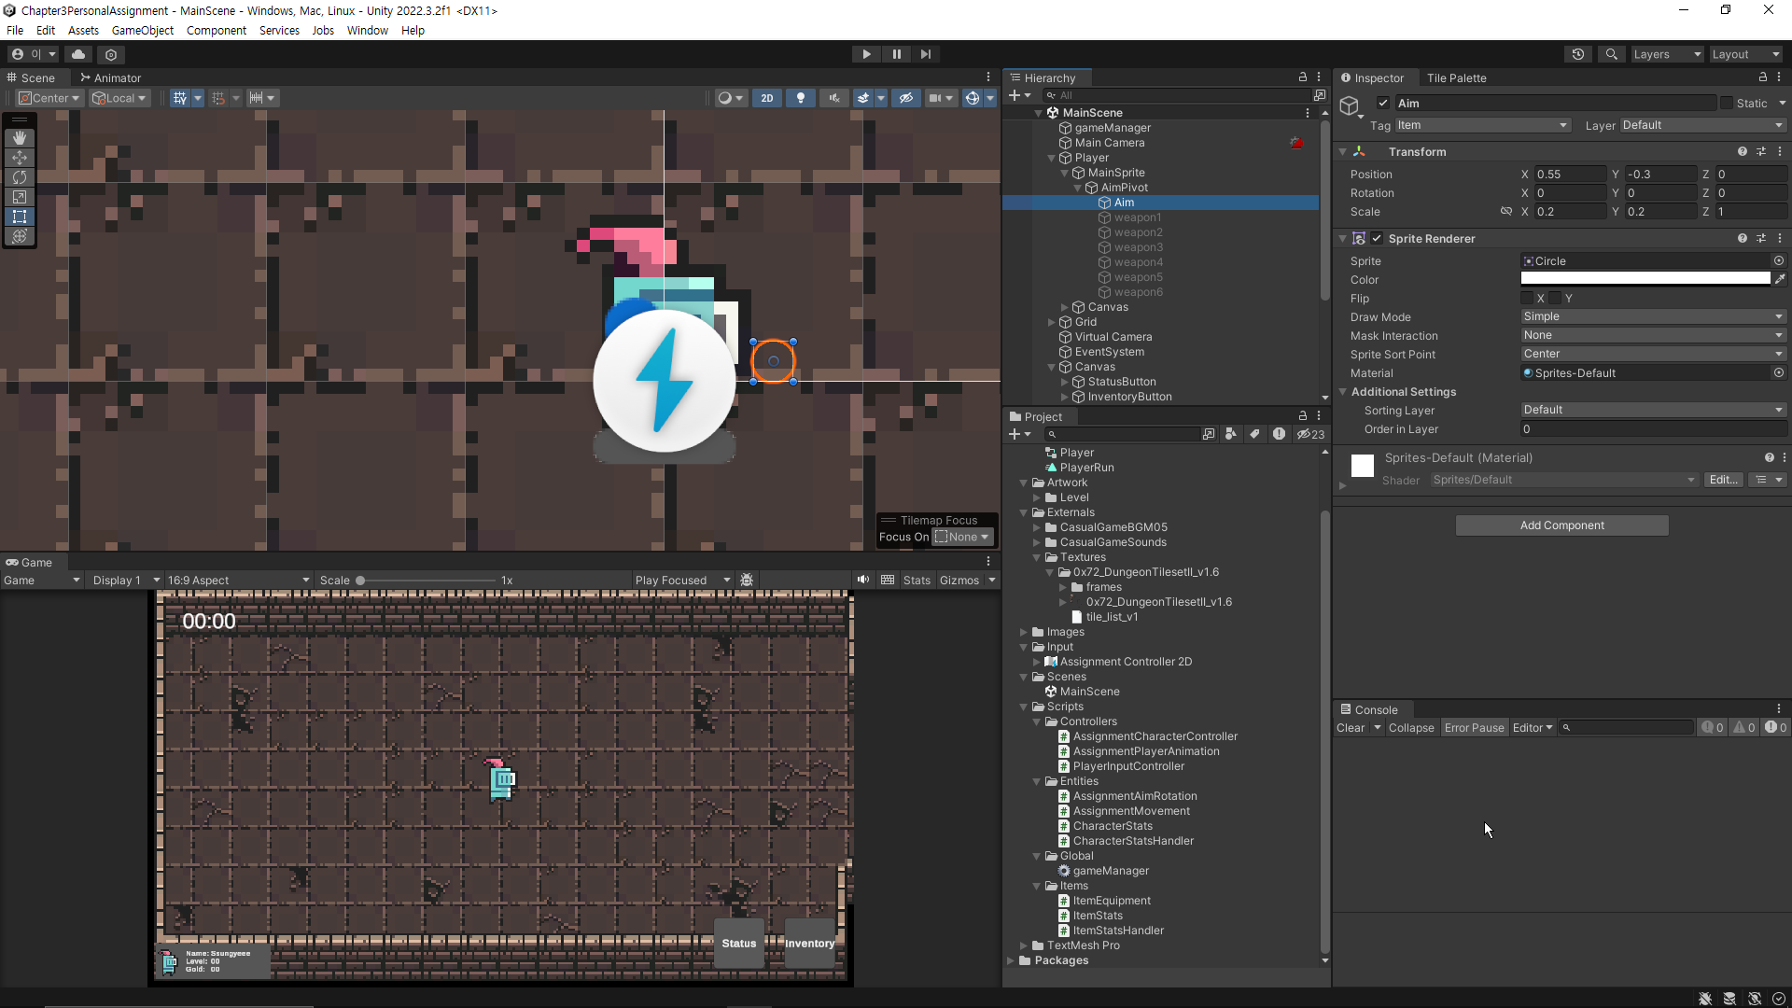Toggle constrained scale proportions link icon
Screen dimensions: 1792x1008
coord(1505,212)
